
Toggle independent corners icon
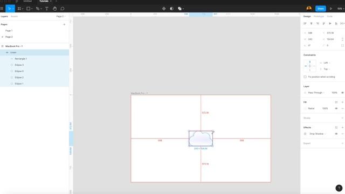(342, 45)
